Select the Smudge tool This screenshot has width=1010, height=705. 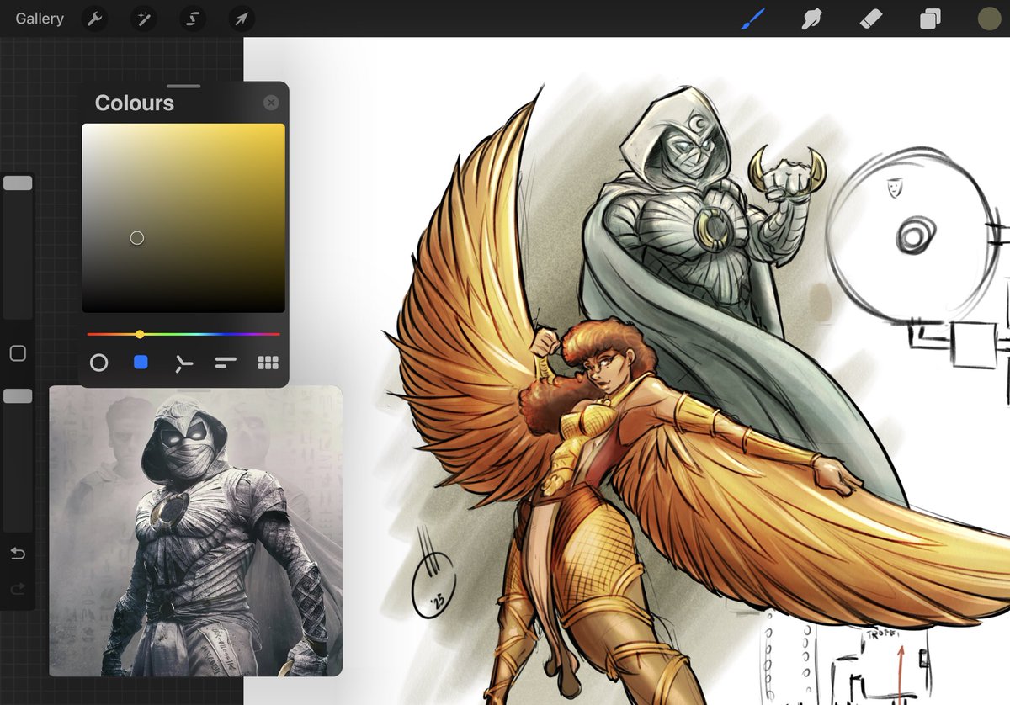pos(811,19)
